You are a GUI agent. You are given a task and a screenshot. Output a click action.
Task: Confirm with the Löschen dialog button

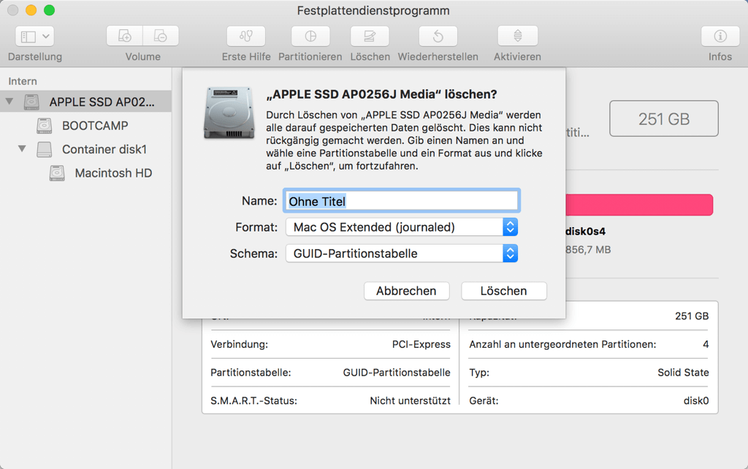pyautogui.click(x=504, y=291)
